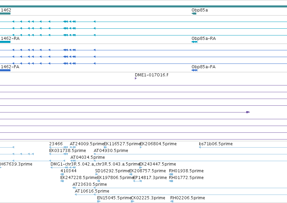The image size is (287, 203).
Task: Click the blue bar beneath 1462-PA
Action: coord(5,70)
